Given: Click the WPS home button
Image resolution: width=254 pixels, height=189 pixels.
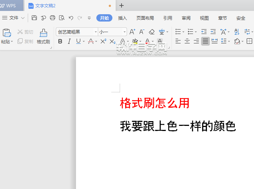Looking at the screenshot, I should click(x=11, y=6).
